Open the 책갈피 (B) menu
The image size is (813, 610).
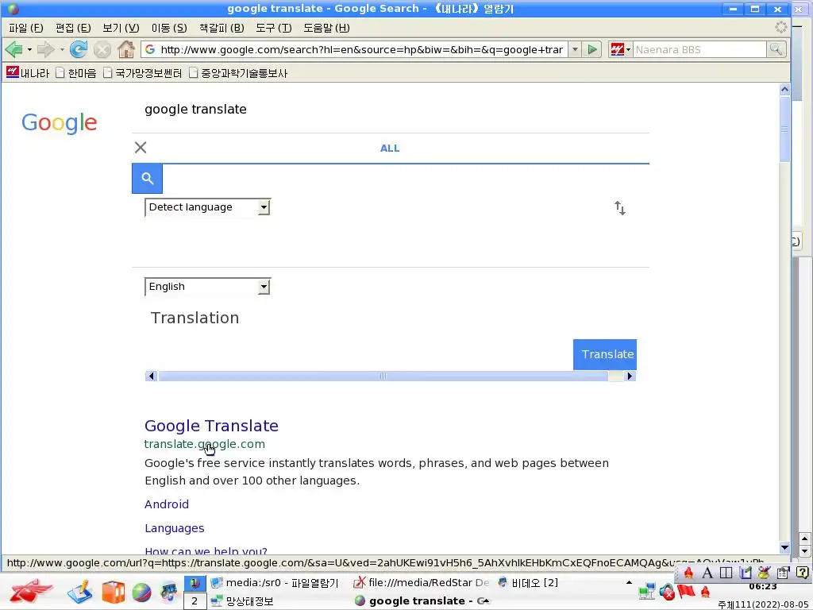(222, 28)
